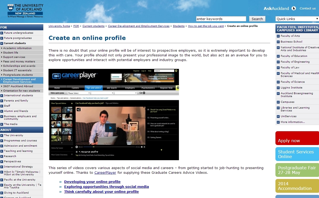This screenshot has height=198, width=319.
Task: Click the arrow icon beside Liggins Institute
Action: [x=278, y=88]
